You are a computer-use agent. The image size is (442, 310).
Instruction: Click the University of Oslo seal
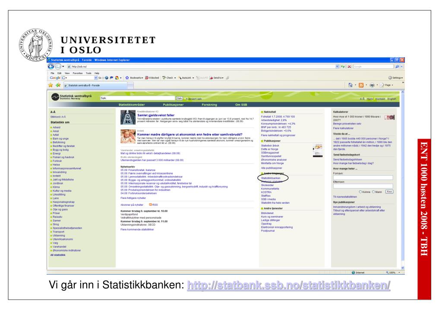(36, 44)
